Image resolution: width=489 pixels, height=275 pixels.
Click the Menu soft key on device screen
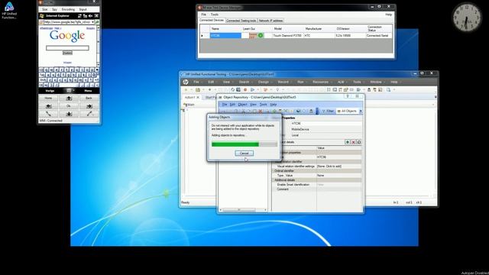(88, 91)
